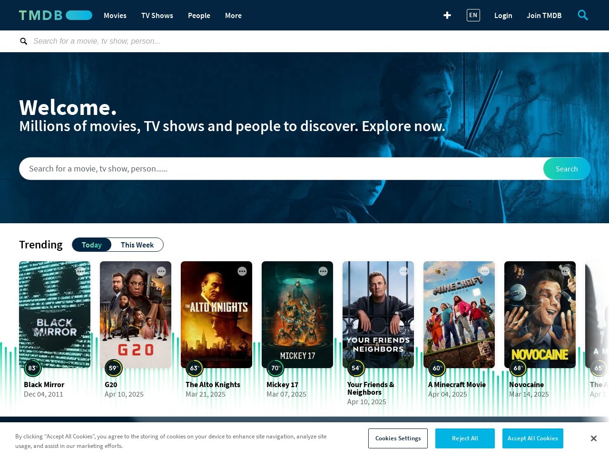609x456 pixels.
Task: Click the Novocaine title link
Action: tap(526, 385)
